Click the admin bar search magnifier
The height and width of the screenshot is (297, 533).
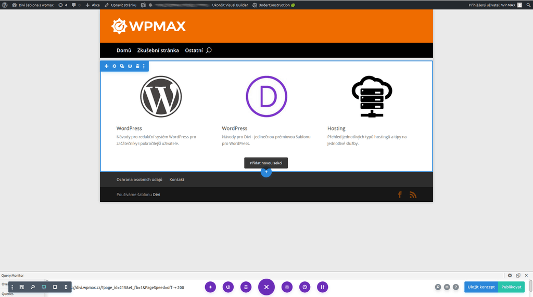[528, 5]
